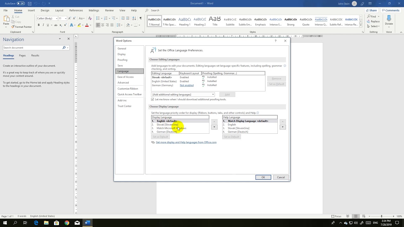Center text in the Paragraph group
Image resolution: width=404 pixels, height=227 pixels.
pos(103,25)
